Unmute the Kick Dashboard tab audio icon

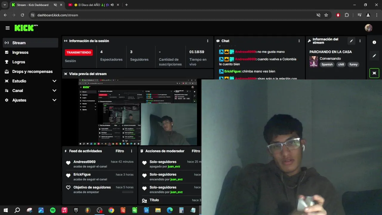tap(55, 5)
